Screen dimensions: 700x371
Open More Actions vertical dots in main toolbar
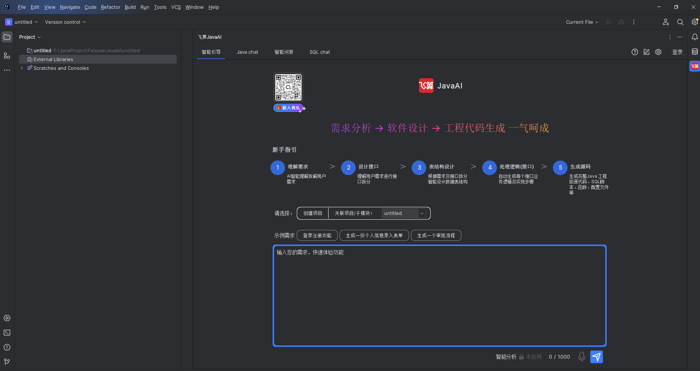634,22
